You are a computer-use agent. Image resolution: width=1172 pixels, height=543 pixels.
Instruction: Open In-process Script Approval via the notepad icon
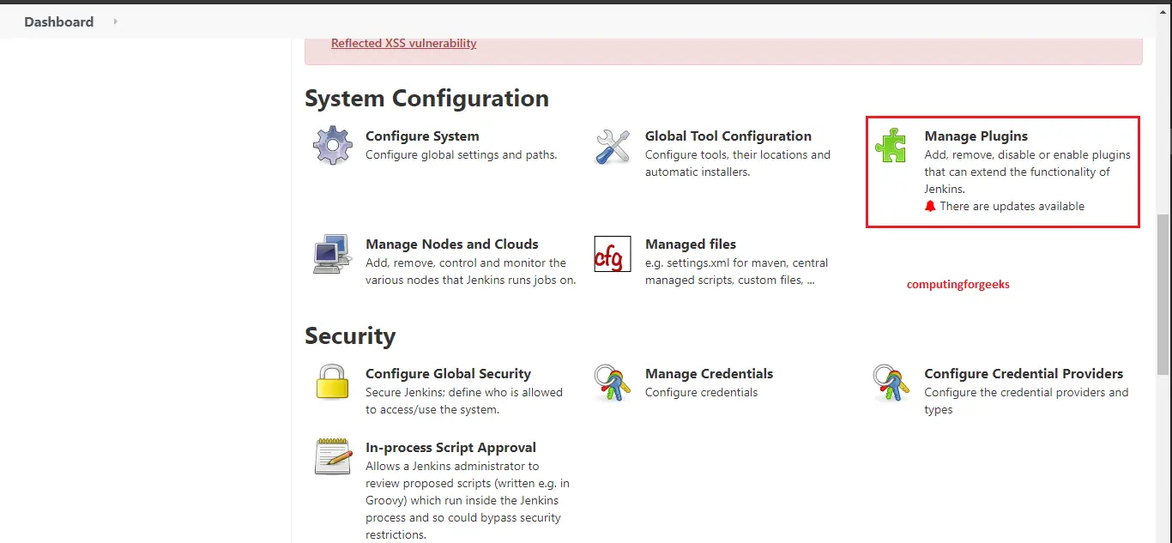point(332,457)
